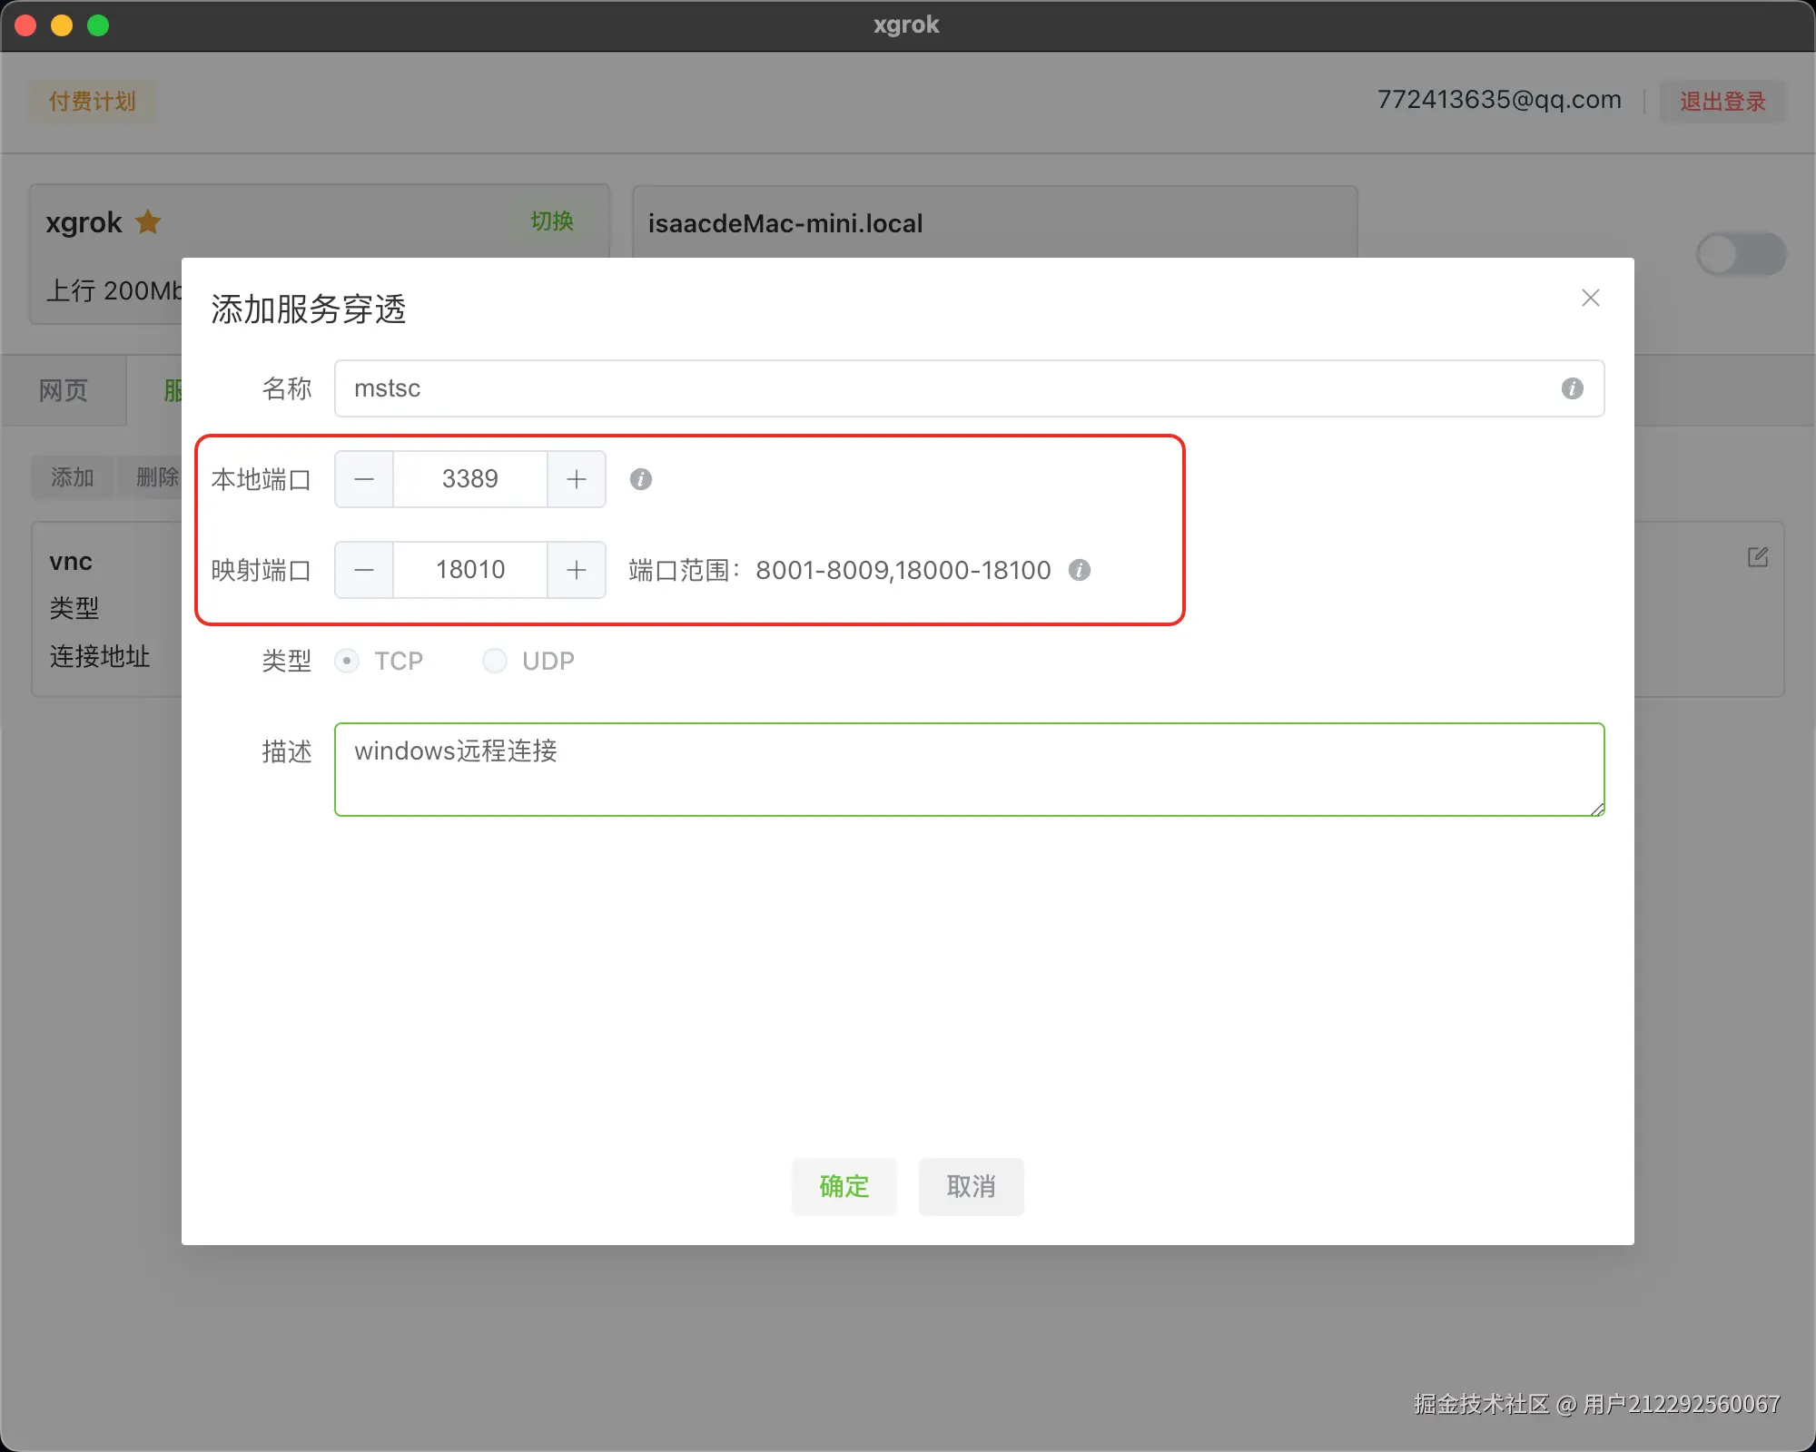Click info icon in name field
Viewport: 1816px width, 1452px height.
1572,388
